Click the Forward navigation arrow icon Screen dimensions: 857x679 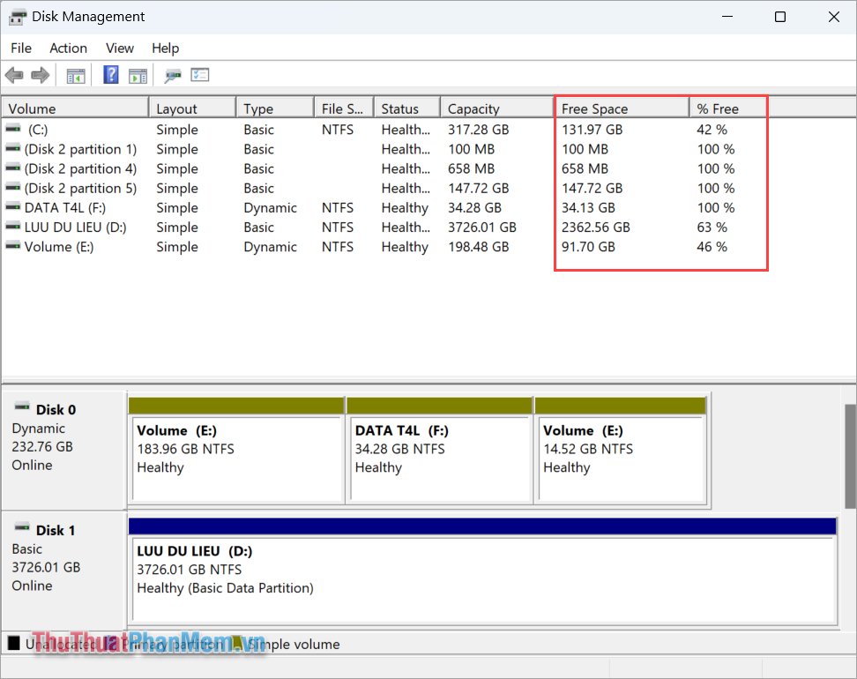pyautogui.click(x=41, y=75)
